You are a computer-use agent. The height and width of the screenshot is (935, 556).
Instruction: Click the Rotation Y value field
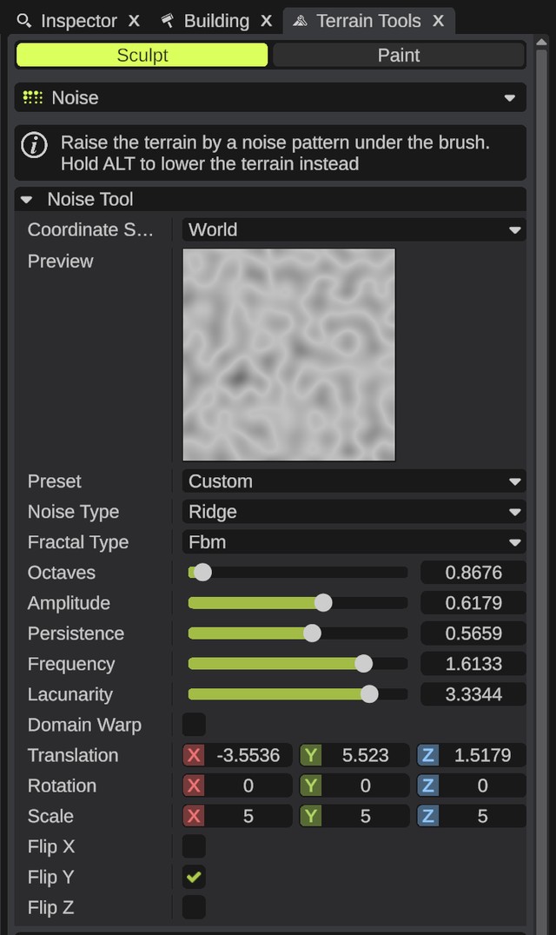click(x=365, y=786)
